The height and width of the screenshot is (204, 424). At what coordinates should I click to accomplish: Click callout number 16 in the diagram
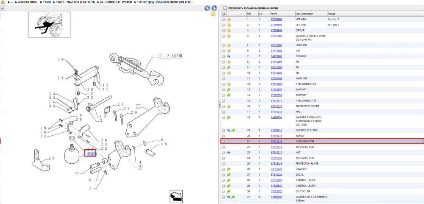164,144
